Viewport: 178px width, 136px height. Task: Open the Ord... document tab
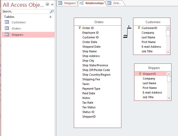(x=114, y=3)
